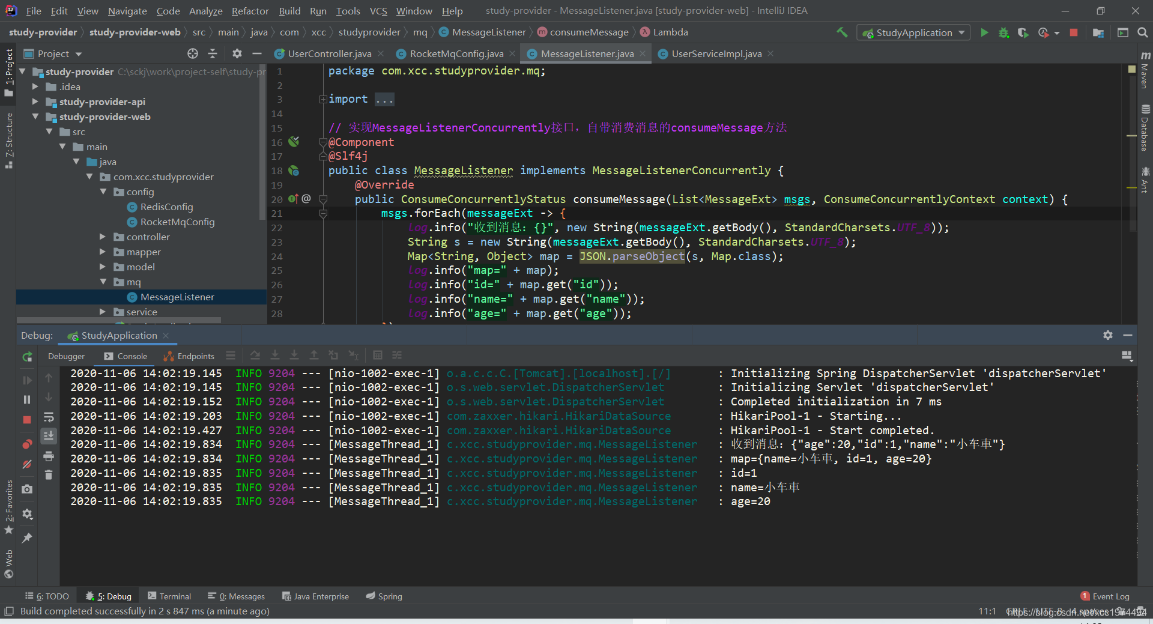This screenshot has height=624, width=1153.
Task: Expand study-provider-api module
Action: (36, 101)
